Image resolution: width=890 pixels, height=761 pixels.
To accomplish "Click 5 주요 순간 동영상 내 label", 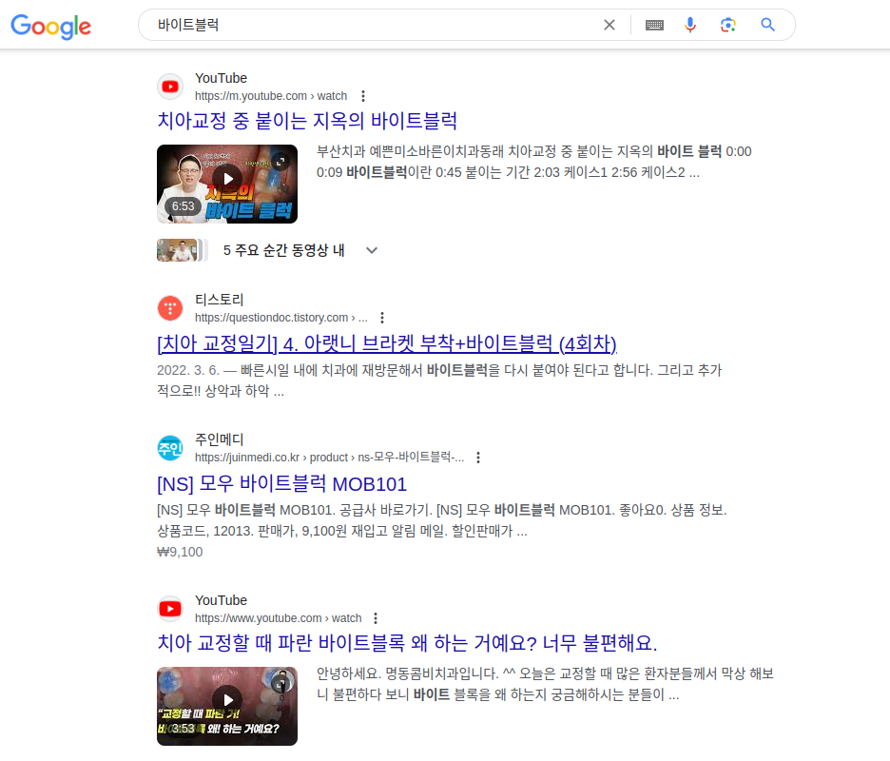I will tap(283, 250).
